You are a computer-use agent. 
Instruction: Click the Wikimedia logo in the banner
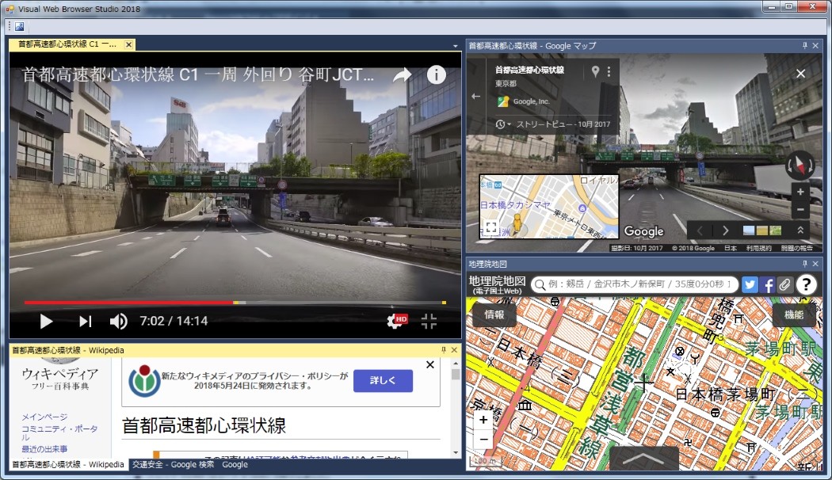click(144, 381)
